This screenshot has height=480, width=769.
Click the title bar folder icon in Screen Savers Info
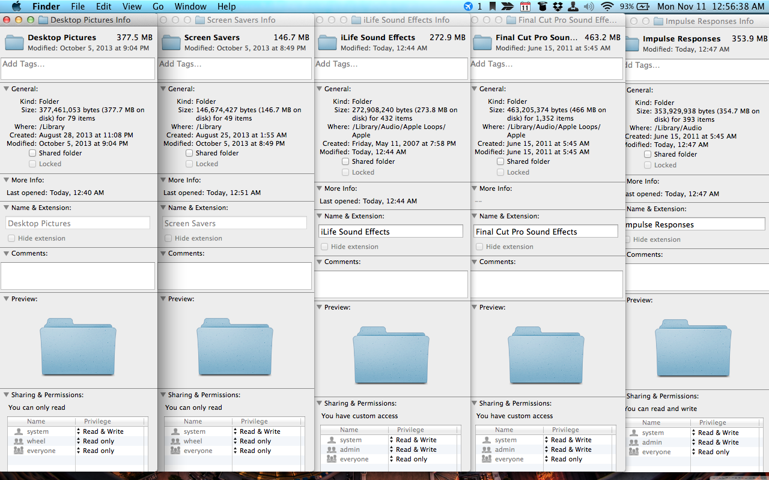200,20
